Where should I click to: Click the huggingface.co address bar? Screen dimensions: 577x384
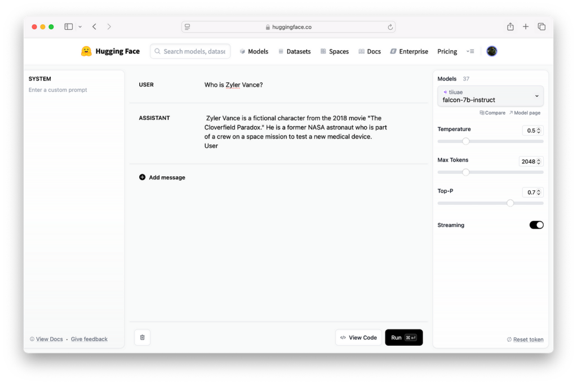point(288,27)
